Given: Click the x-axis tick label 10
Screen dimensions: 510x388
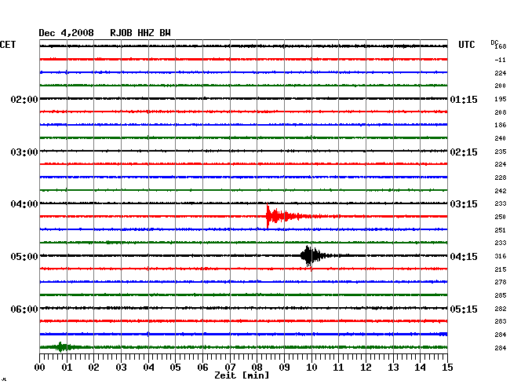Looking at the screenshot, I should (x=311, y=368).
